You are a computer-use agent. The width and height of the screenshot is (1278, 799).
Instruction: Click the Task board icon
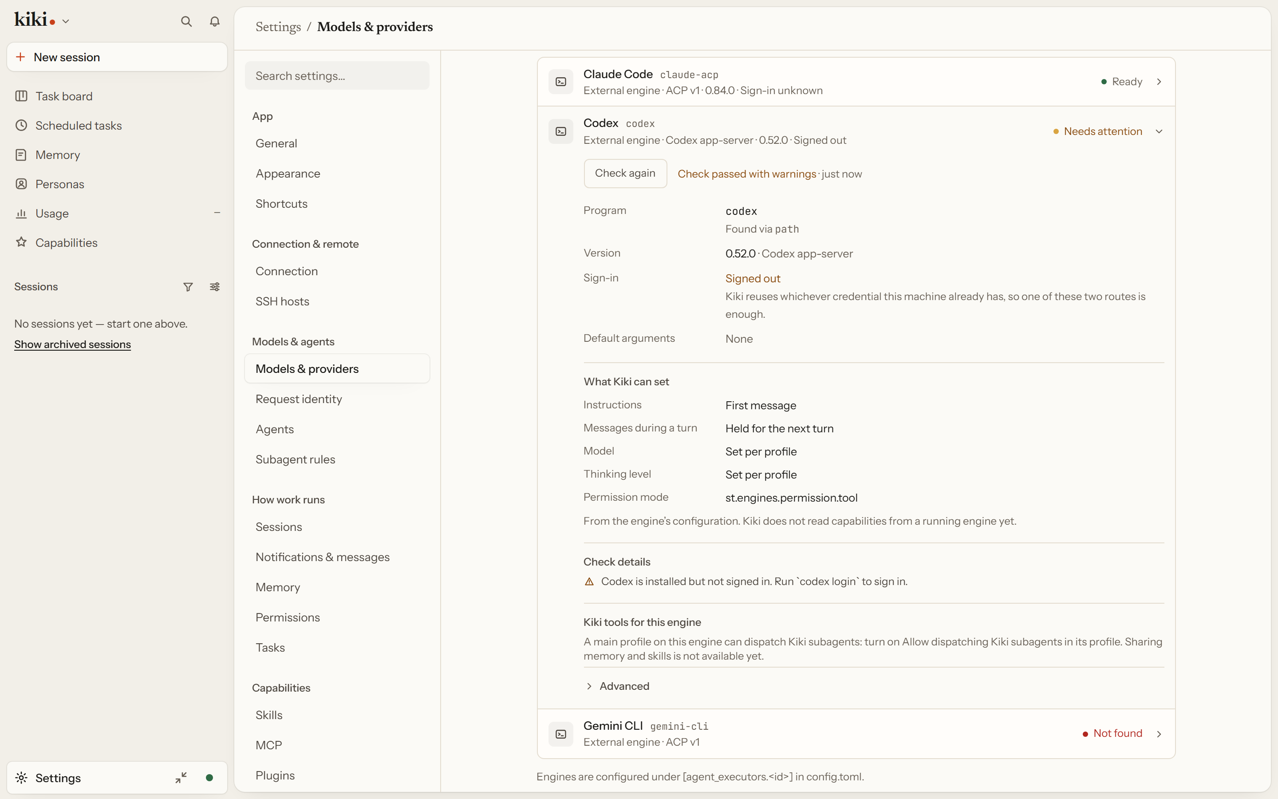[x=21, y=96]
